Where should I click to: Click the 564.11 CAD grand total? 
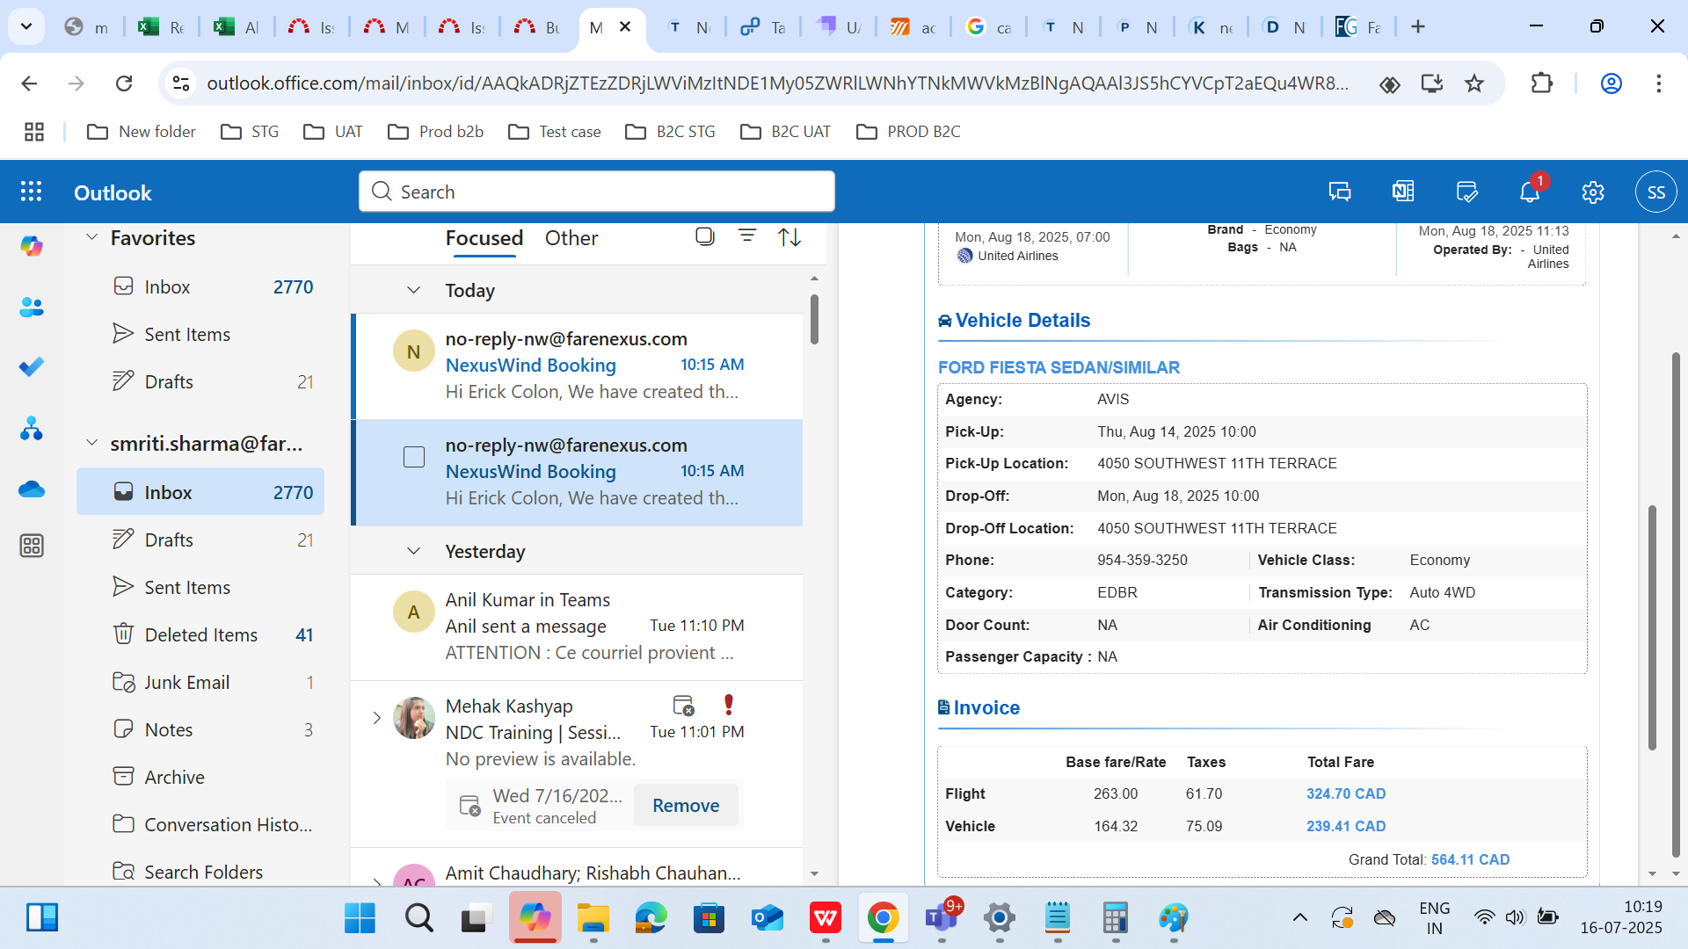[1470, 859]
